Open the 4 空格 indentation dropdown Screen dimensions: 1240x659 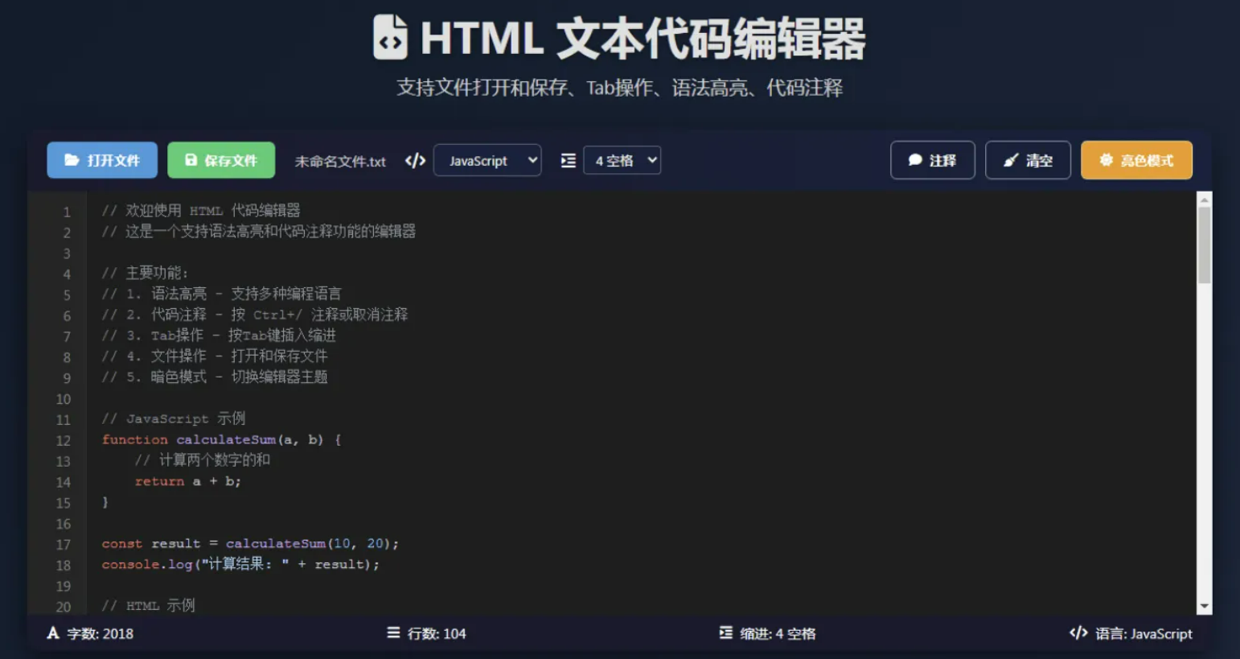click(x=622, y=160)
